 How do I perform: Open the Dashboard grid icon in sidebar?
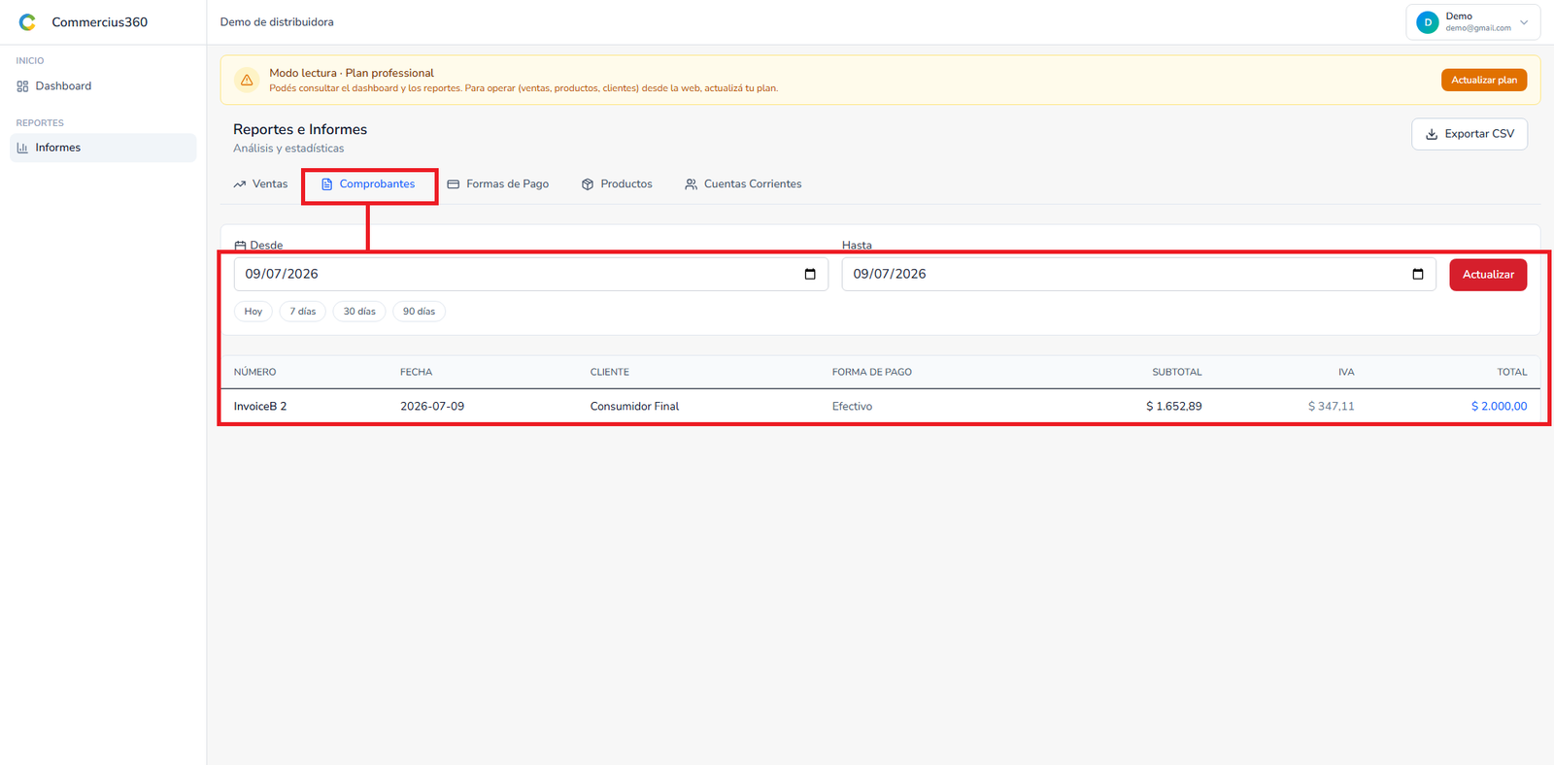click(x=22, y=86)
